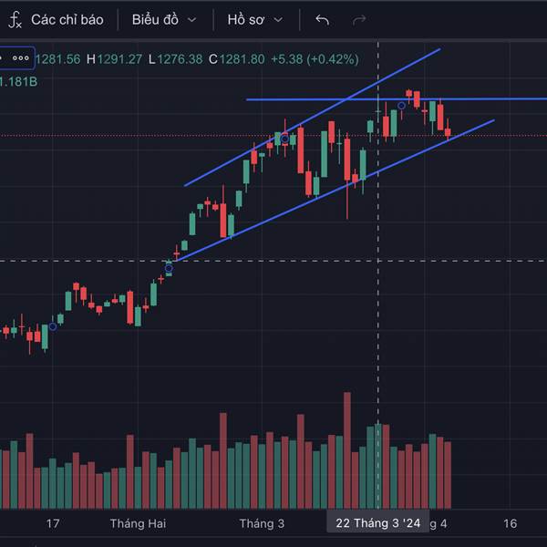Image resolution: width=547 pixels, height=547 pixels.
Task: Click the tallest red volume bar
Action: point(347,450)
